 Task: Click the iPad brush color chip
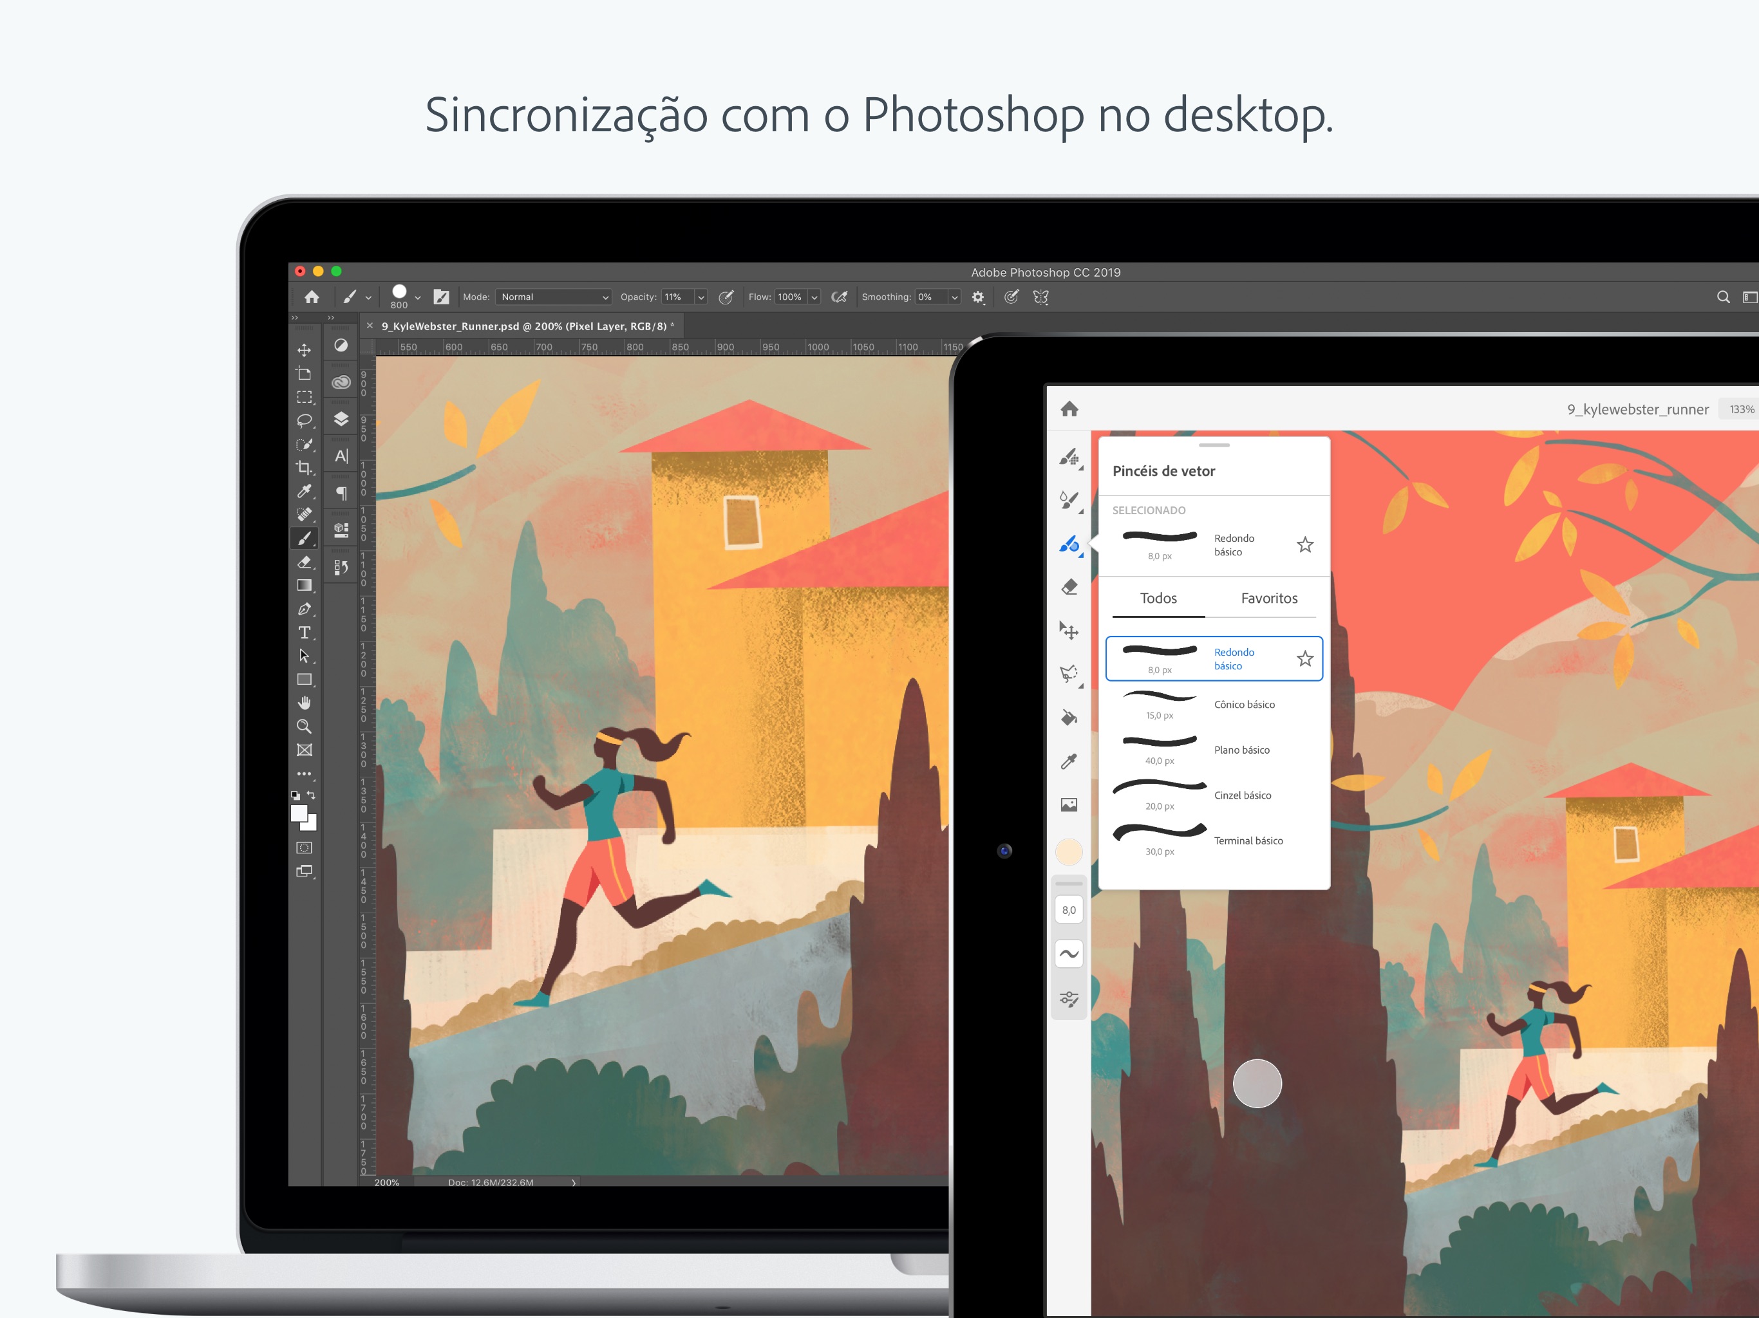click(x=1069, y=851)
